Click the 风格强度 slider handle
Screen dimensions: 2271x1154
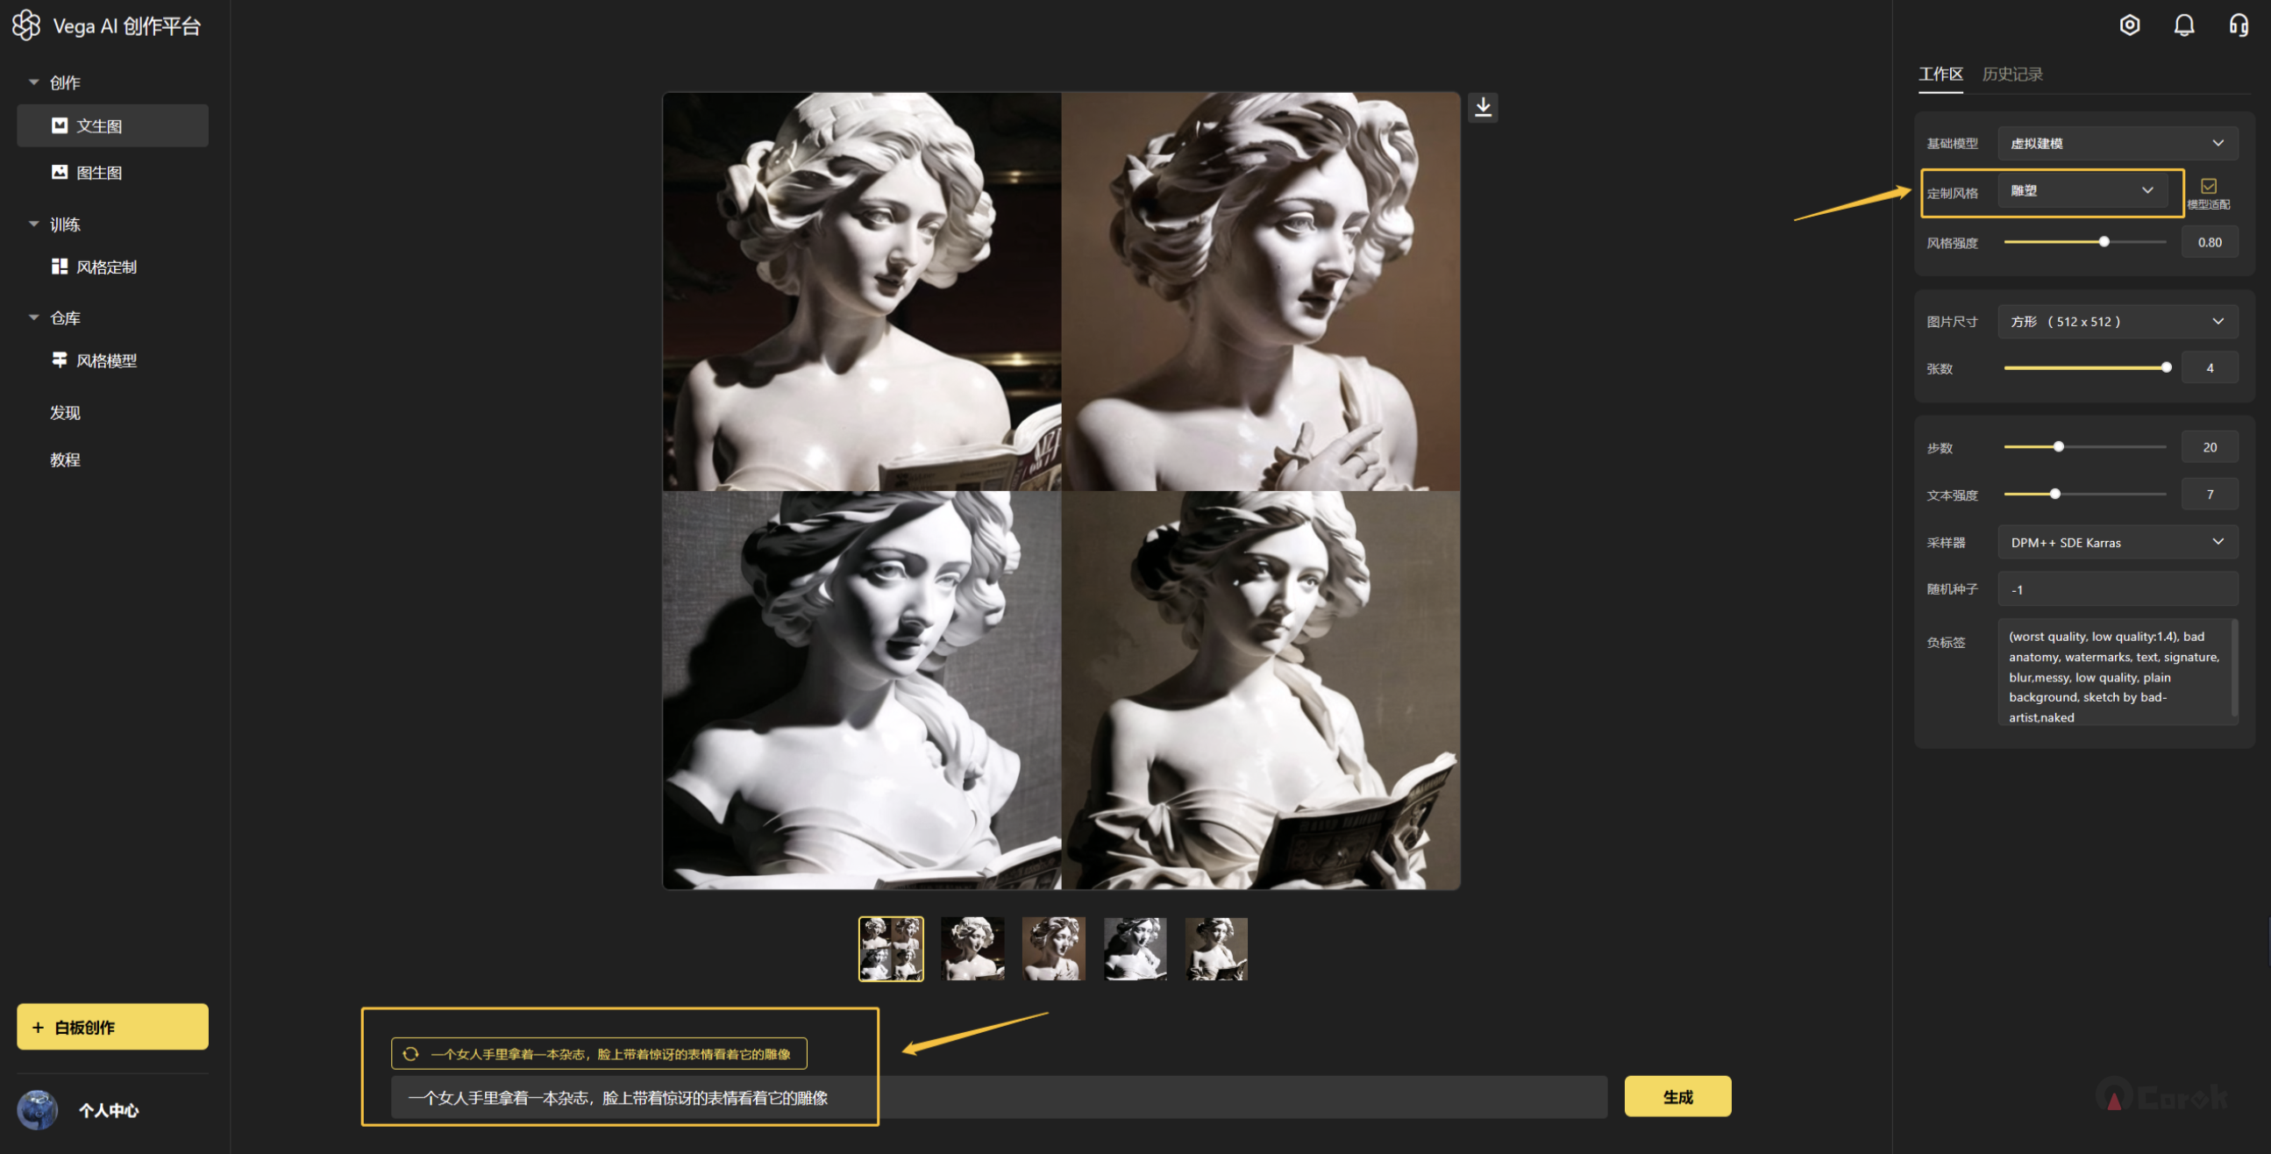(x=2104, y=241)
